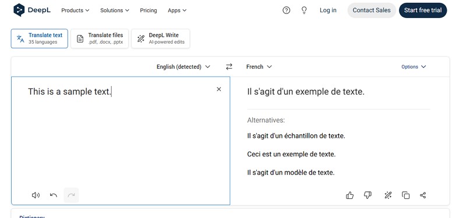Listen to source text with speaker icon
Image resolution: width=459 pixels, height=218 pixels.
click(36, 195)
